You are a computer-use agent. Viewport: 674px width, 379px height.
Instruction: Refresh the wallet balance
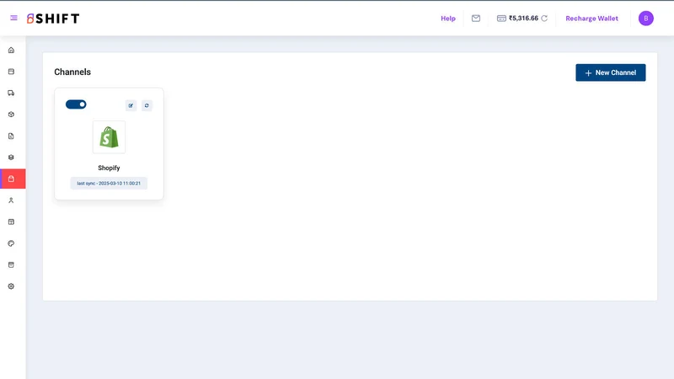(544, 19)
